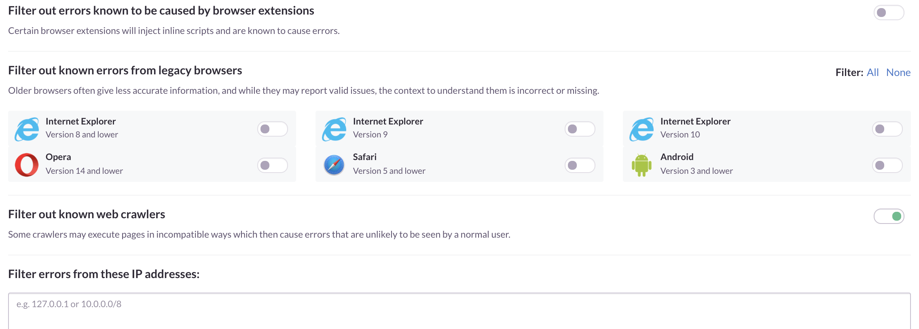The image size is (919, 329).
Task: Enable Android Version 3 and lower filter
Action: point(887,165)
